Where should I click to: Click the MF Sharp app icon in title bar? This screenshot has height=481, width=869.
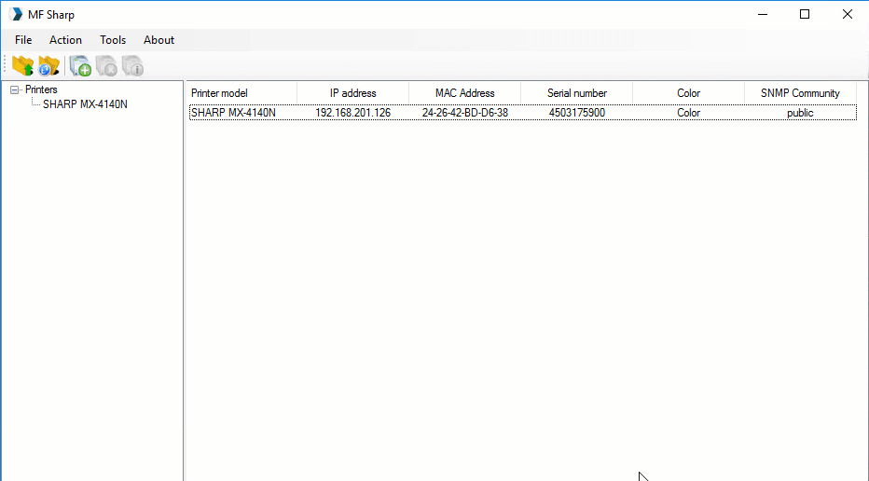16,14
